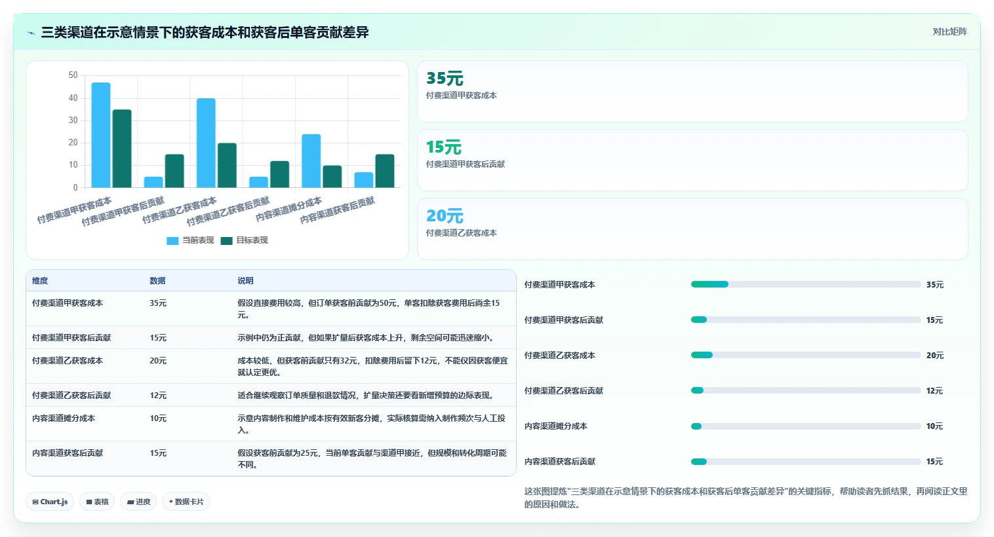Open the 20元 付费渠道乙获客成本 card
994x537 pixels.
692,229
